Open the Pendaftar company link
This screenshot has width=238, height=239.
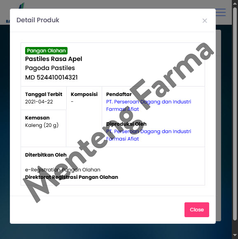point(149,105)
